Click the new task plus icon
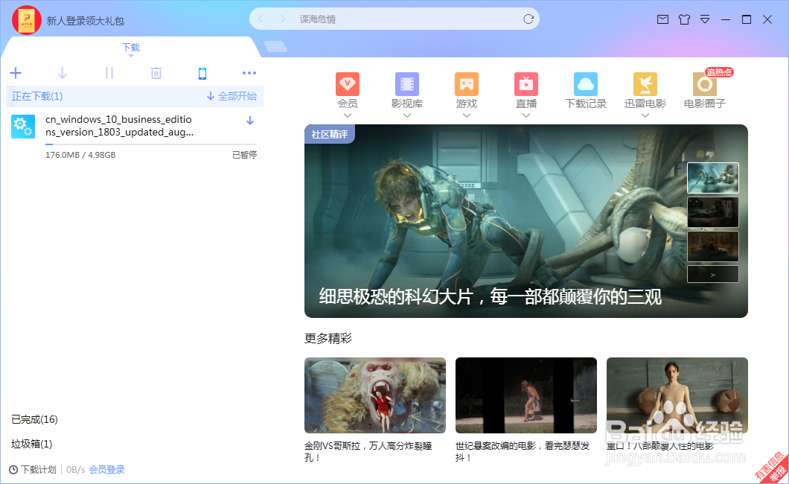This screenshot has width=789, height=484. (16, 74)
